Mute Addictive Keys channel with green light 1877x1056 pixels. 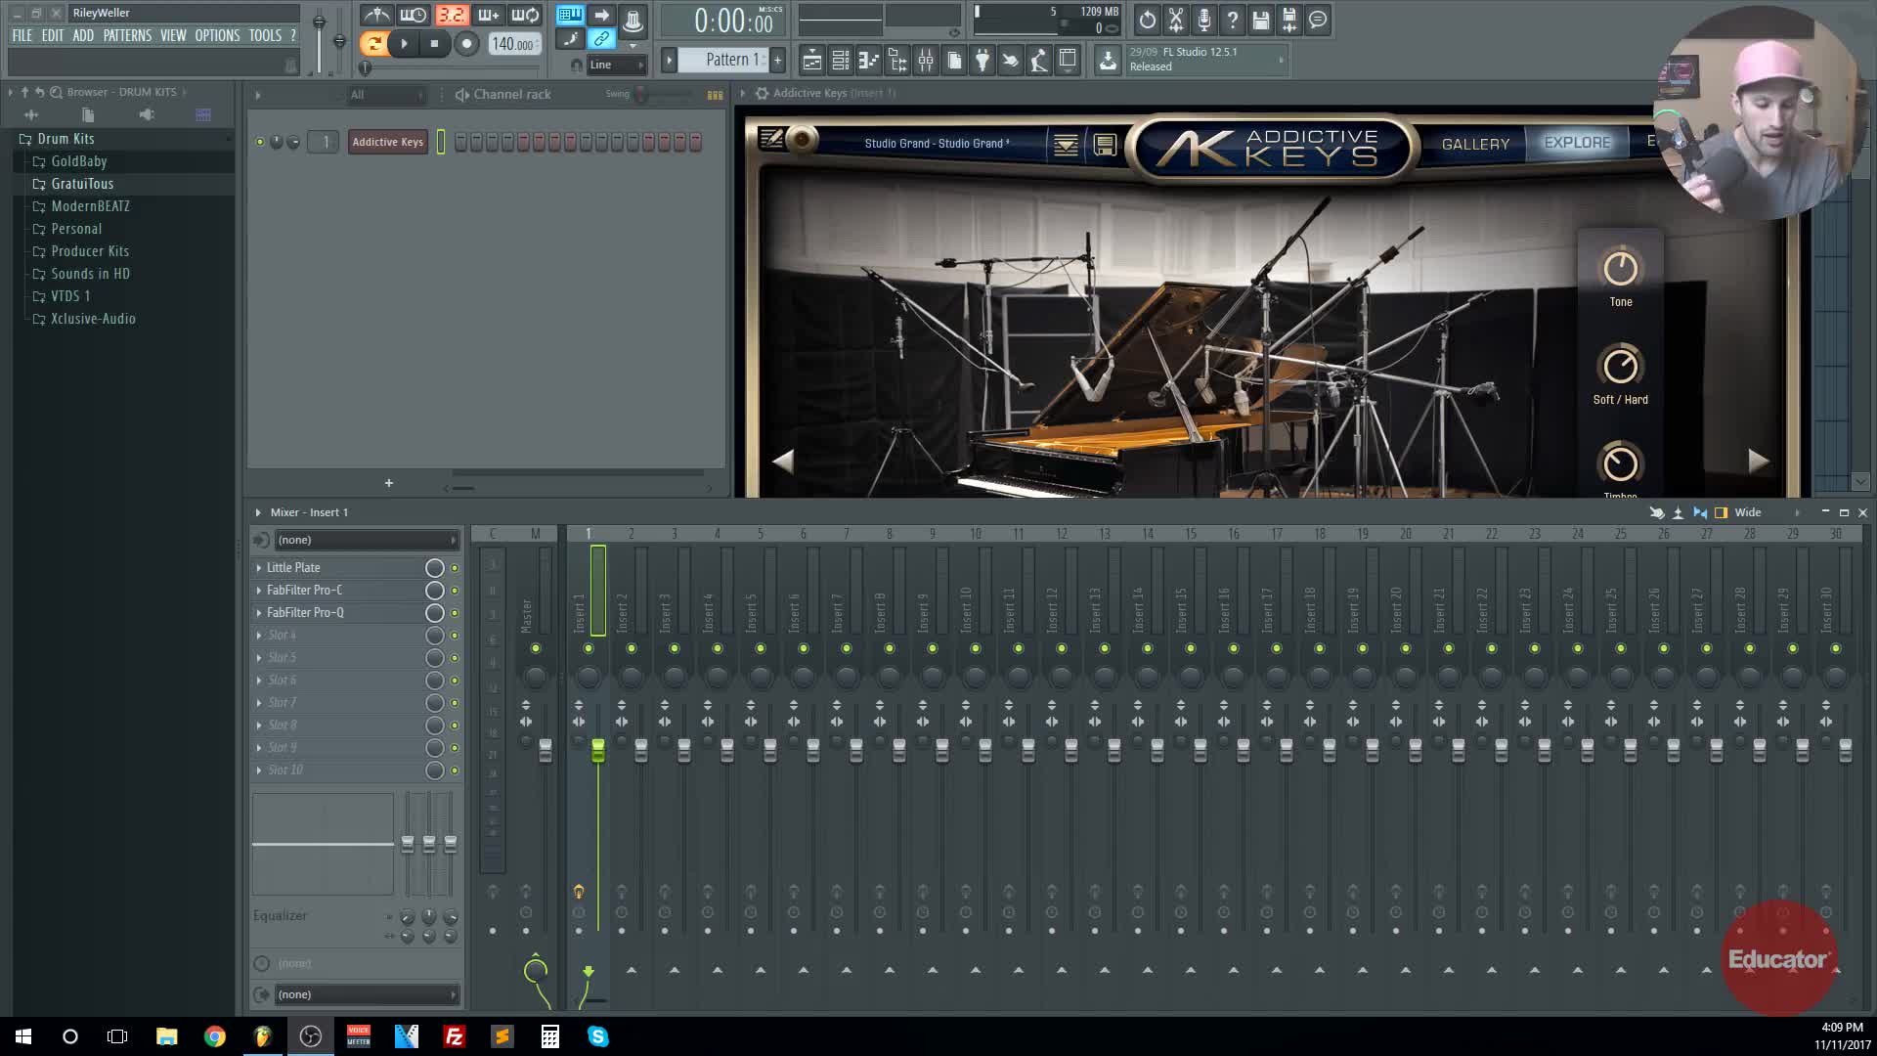click(x=260, y=142)
